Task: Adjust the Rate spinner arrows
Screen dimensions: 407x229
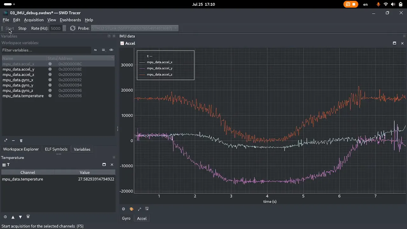Action: click(64, 28)
